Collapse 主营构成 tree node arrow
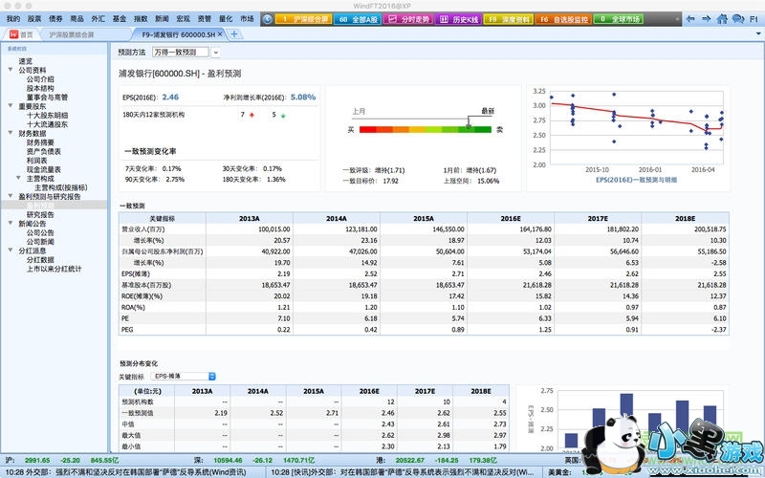 18,178
